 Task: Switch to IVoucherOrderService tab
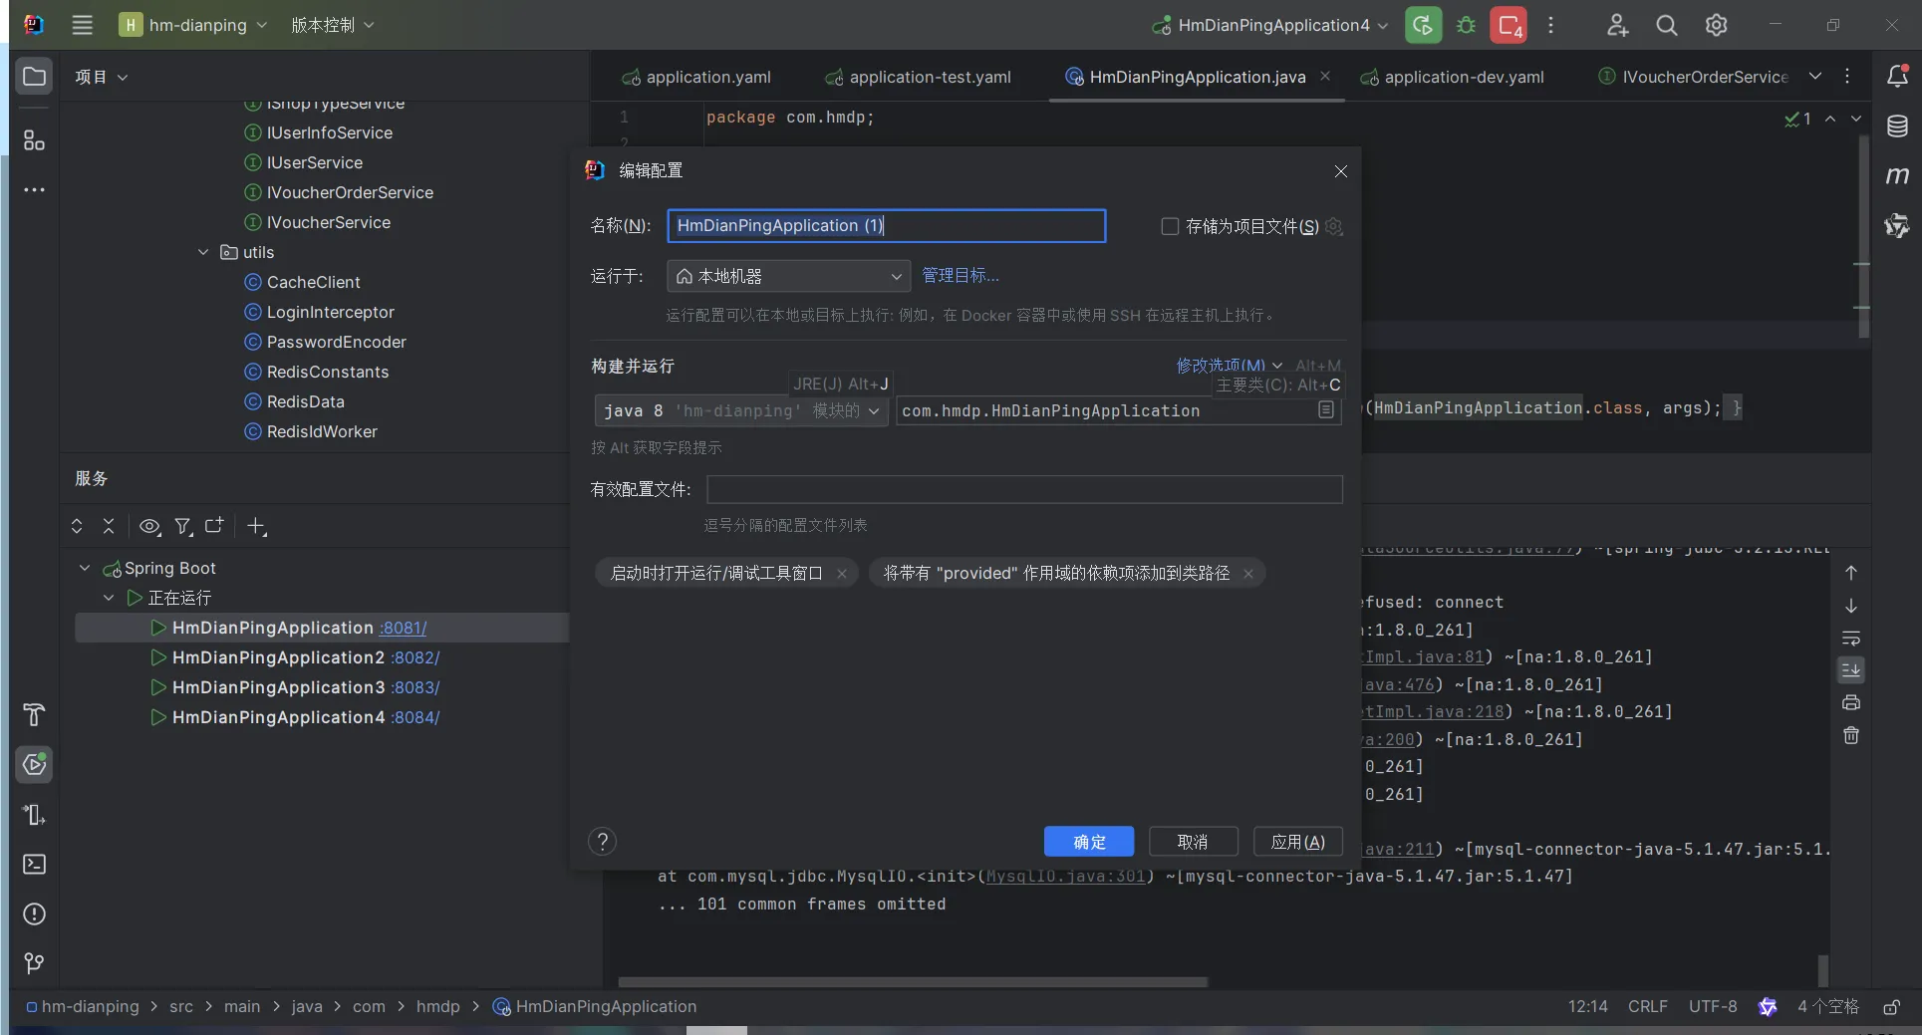(1693, 77)
